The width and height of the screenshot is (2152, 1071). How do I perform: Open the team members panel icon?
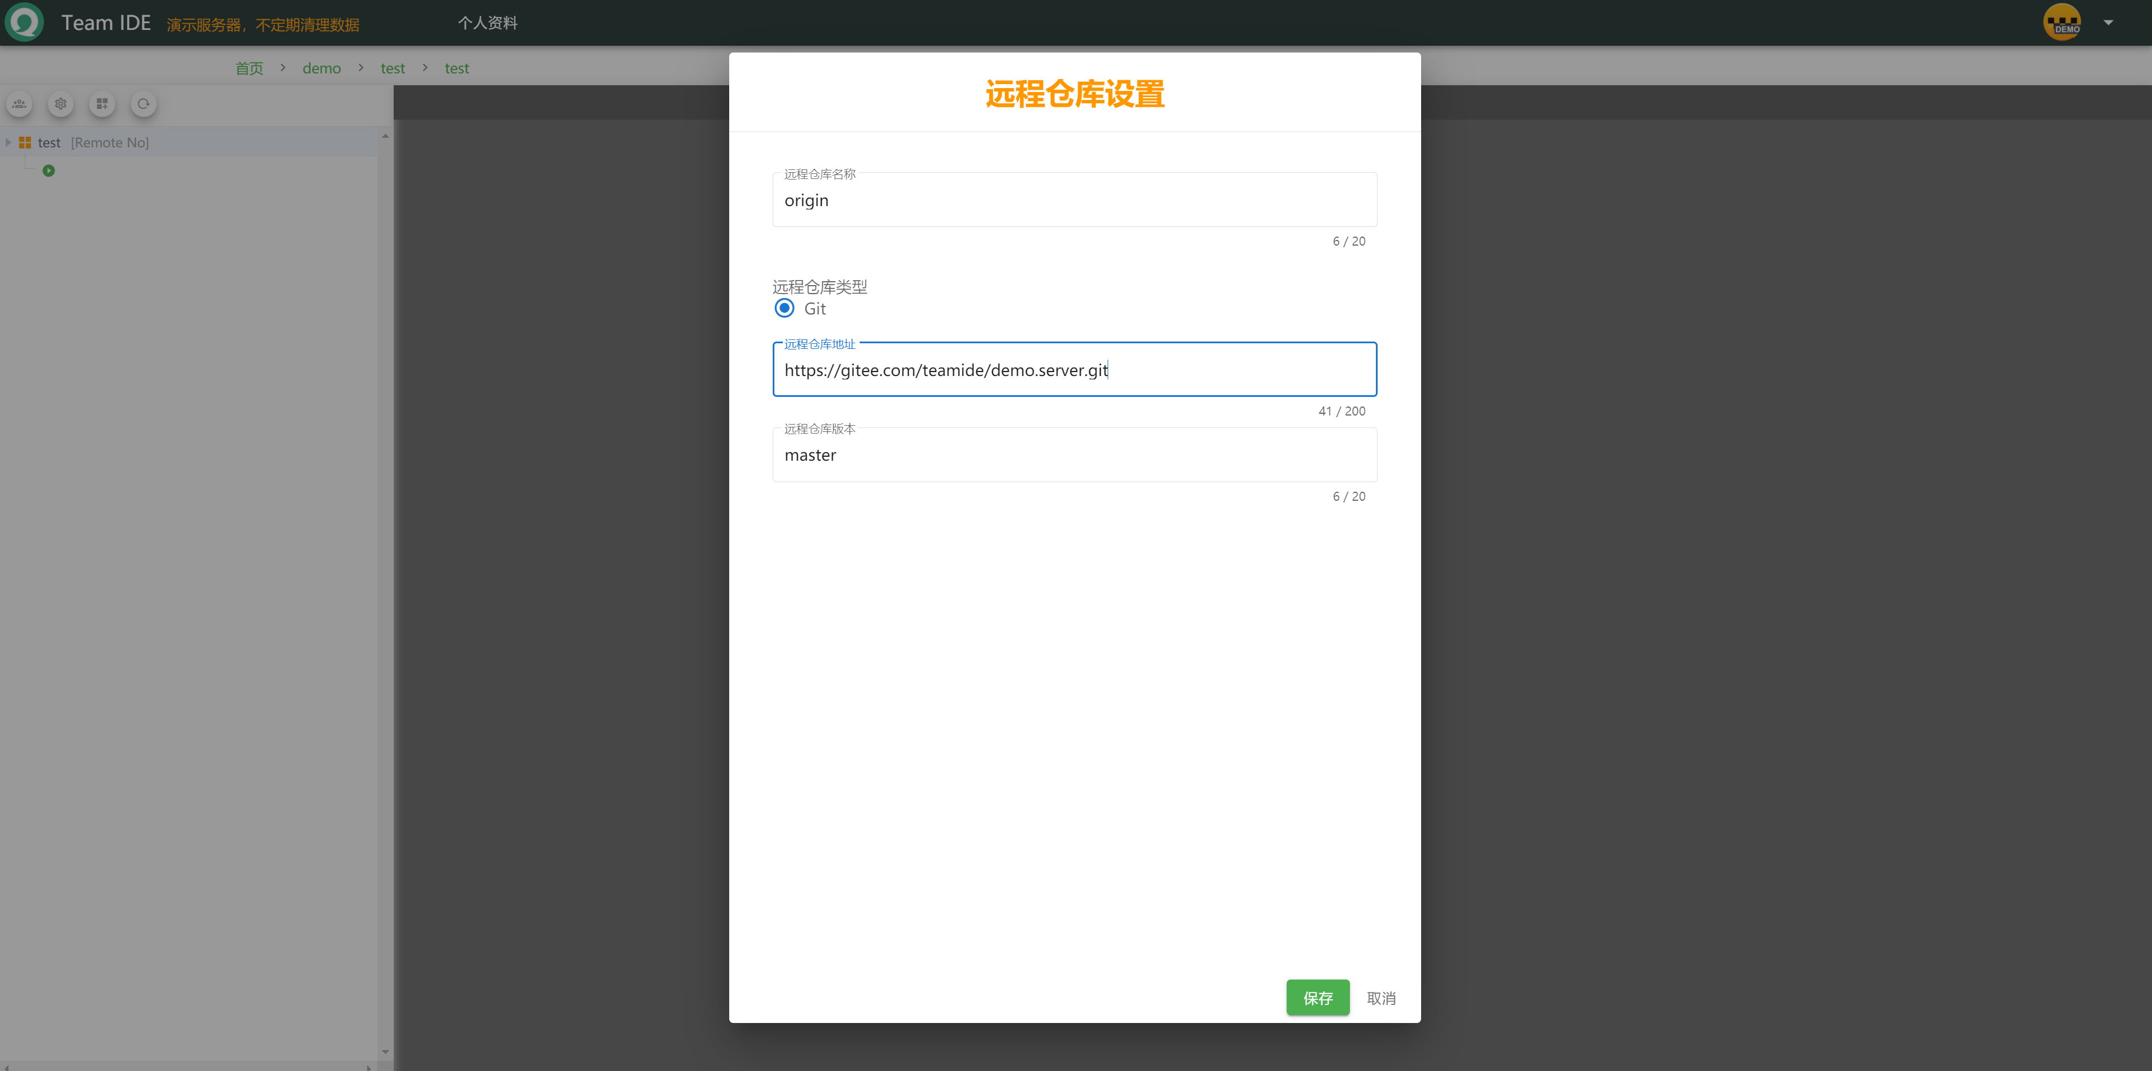(19, 103)
